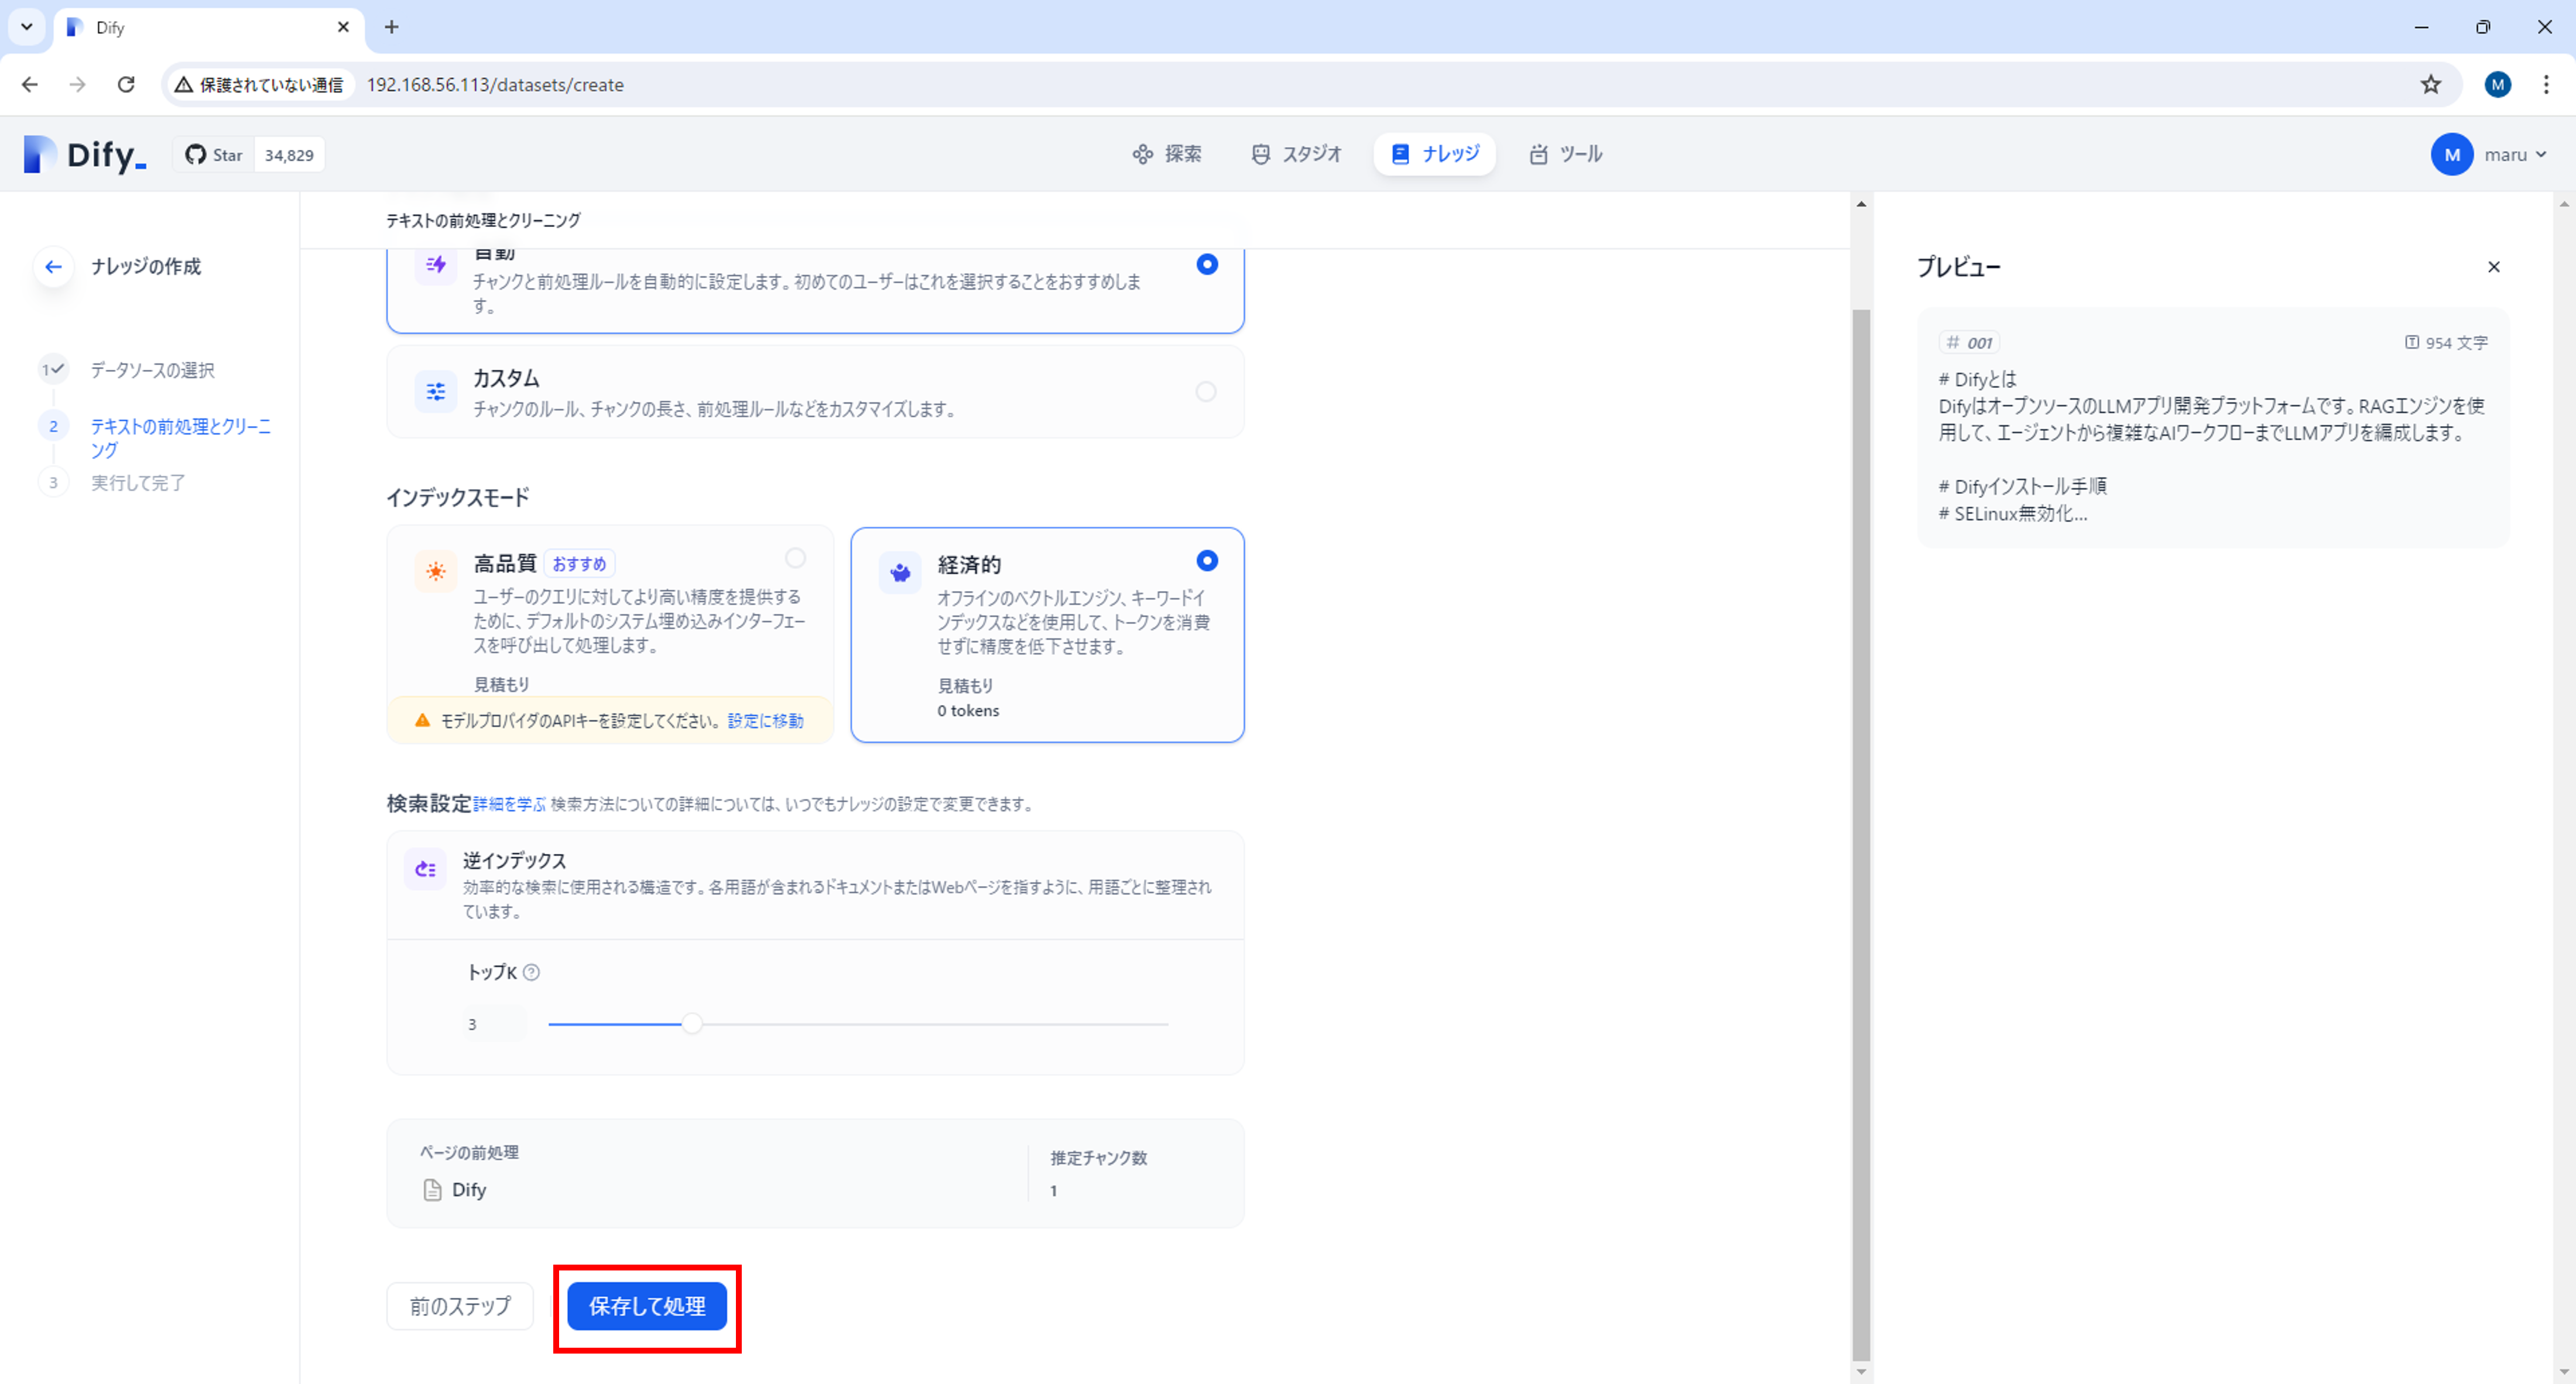The width and height of the screenshot is (2576, 1384).
Task: Click the カスタム sliders icon
Action: pyautogui.click(x=436, y=391)
